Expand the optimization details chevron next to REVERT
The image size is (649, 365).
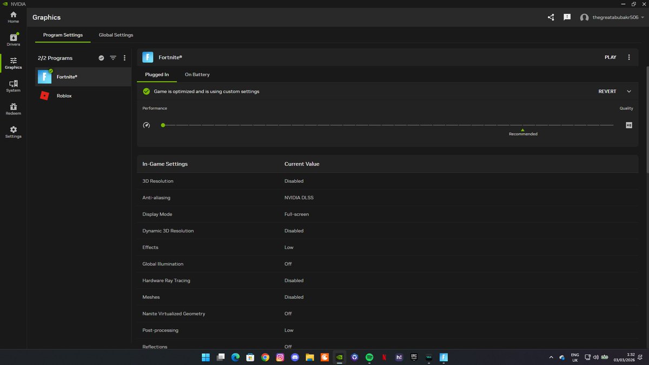pyautogui.click(x=629, y=91)
